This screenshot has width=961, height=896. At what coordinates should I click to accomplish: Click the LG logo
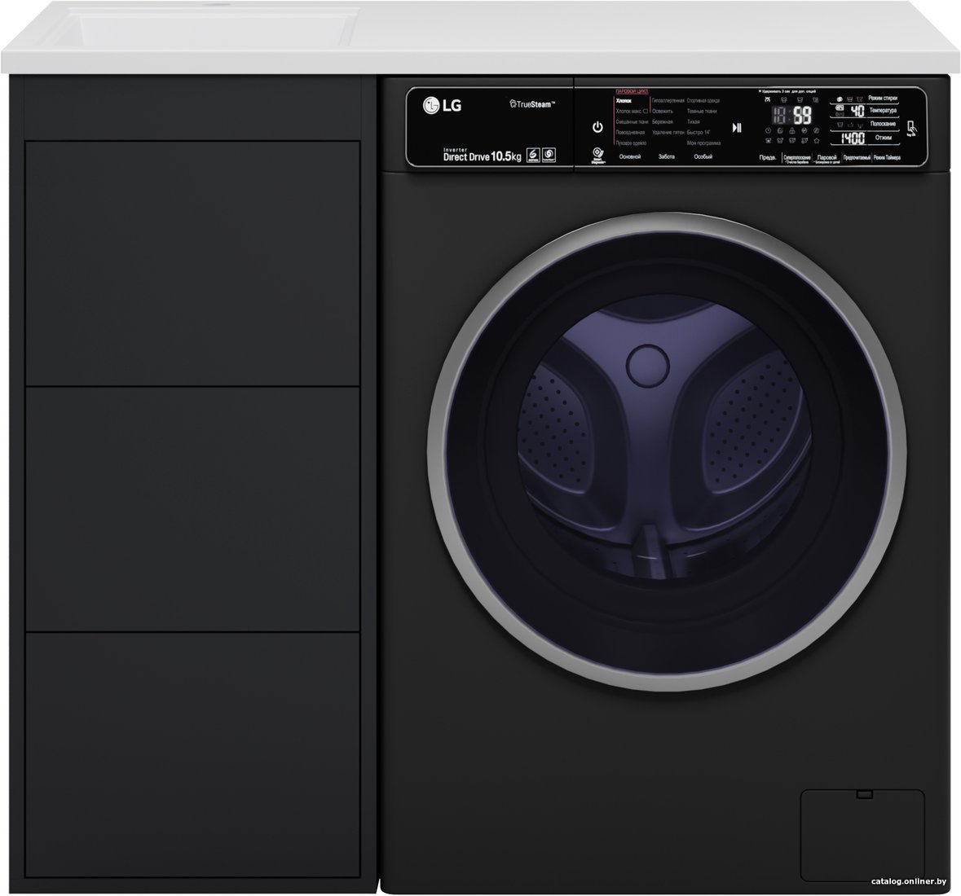tap(442, 105)
